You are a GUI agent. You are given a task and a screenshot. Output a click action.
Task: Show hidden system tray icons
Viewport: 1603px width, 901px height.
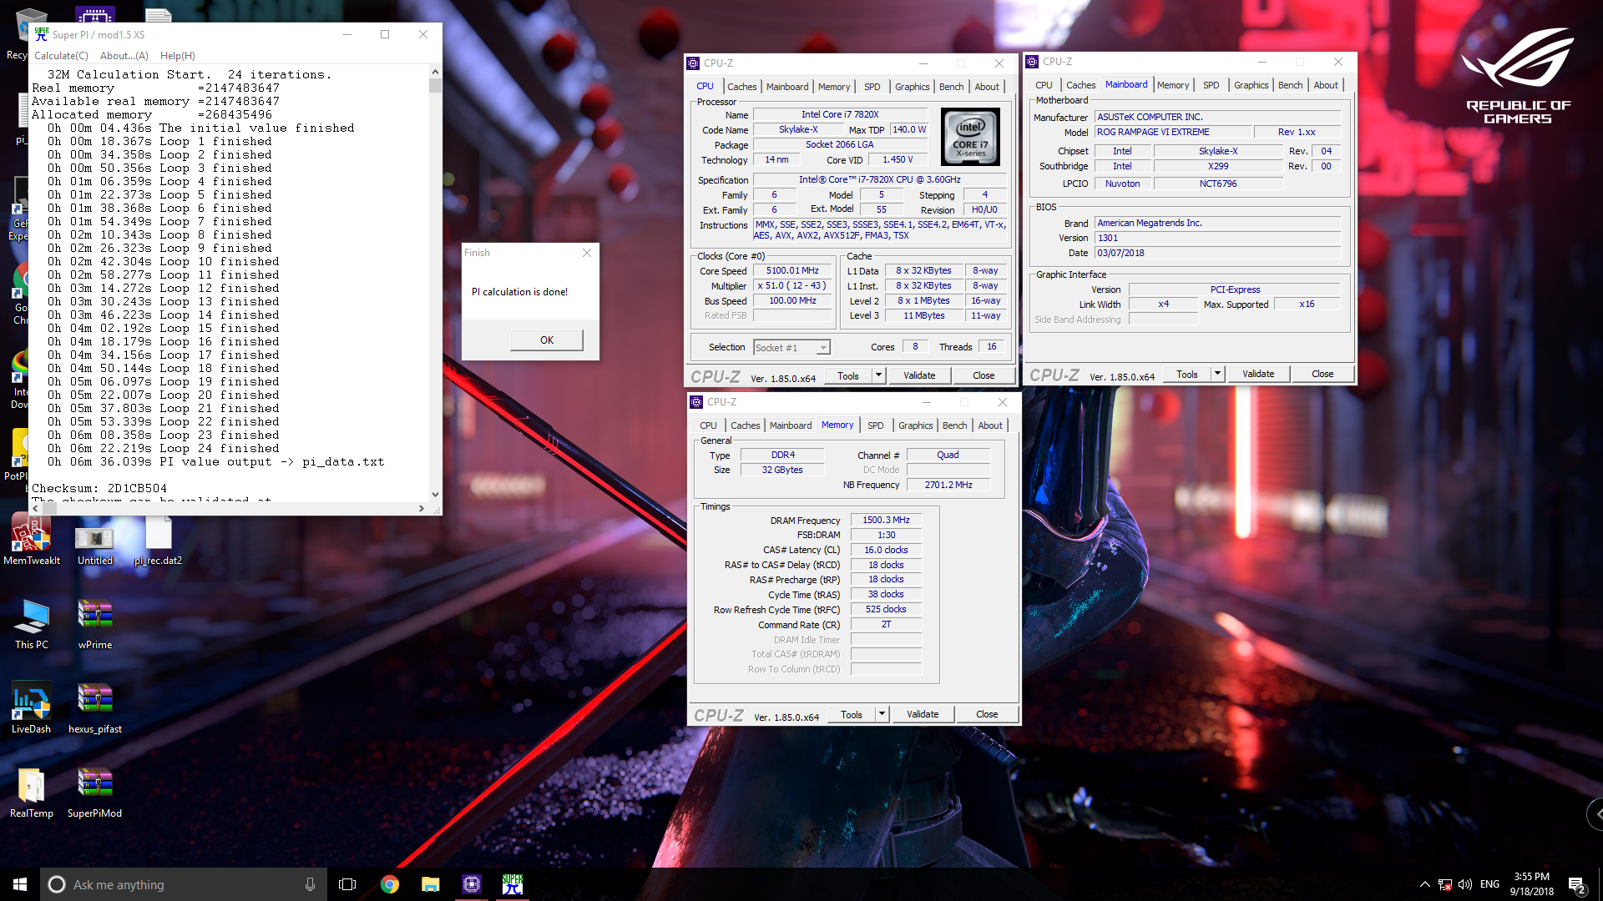coord(1424,884)
